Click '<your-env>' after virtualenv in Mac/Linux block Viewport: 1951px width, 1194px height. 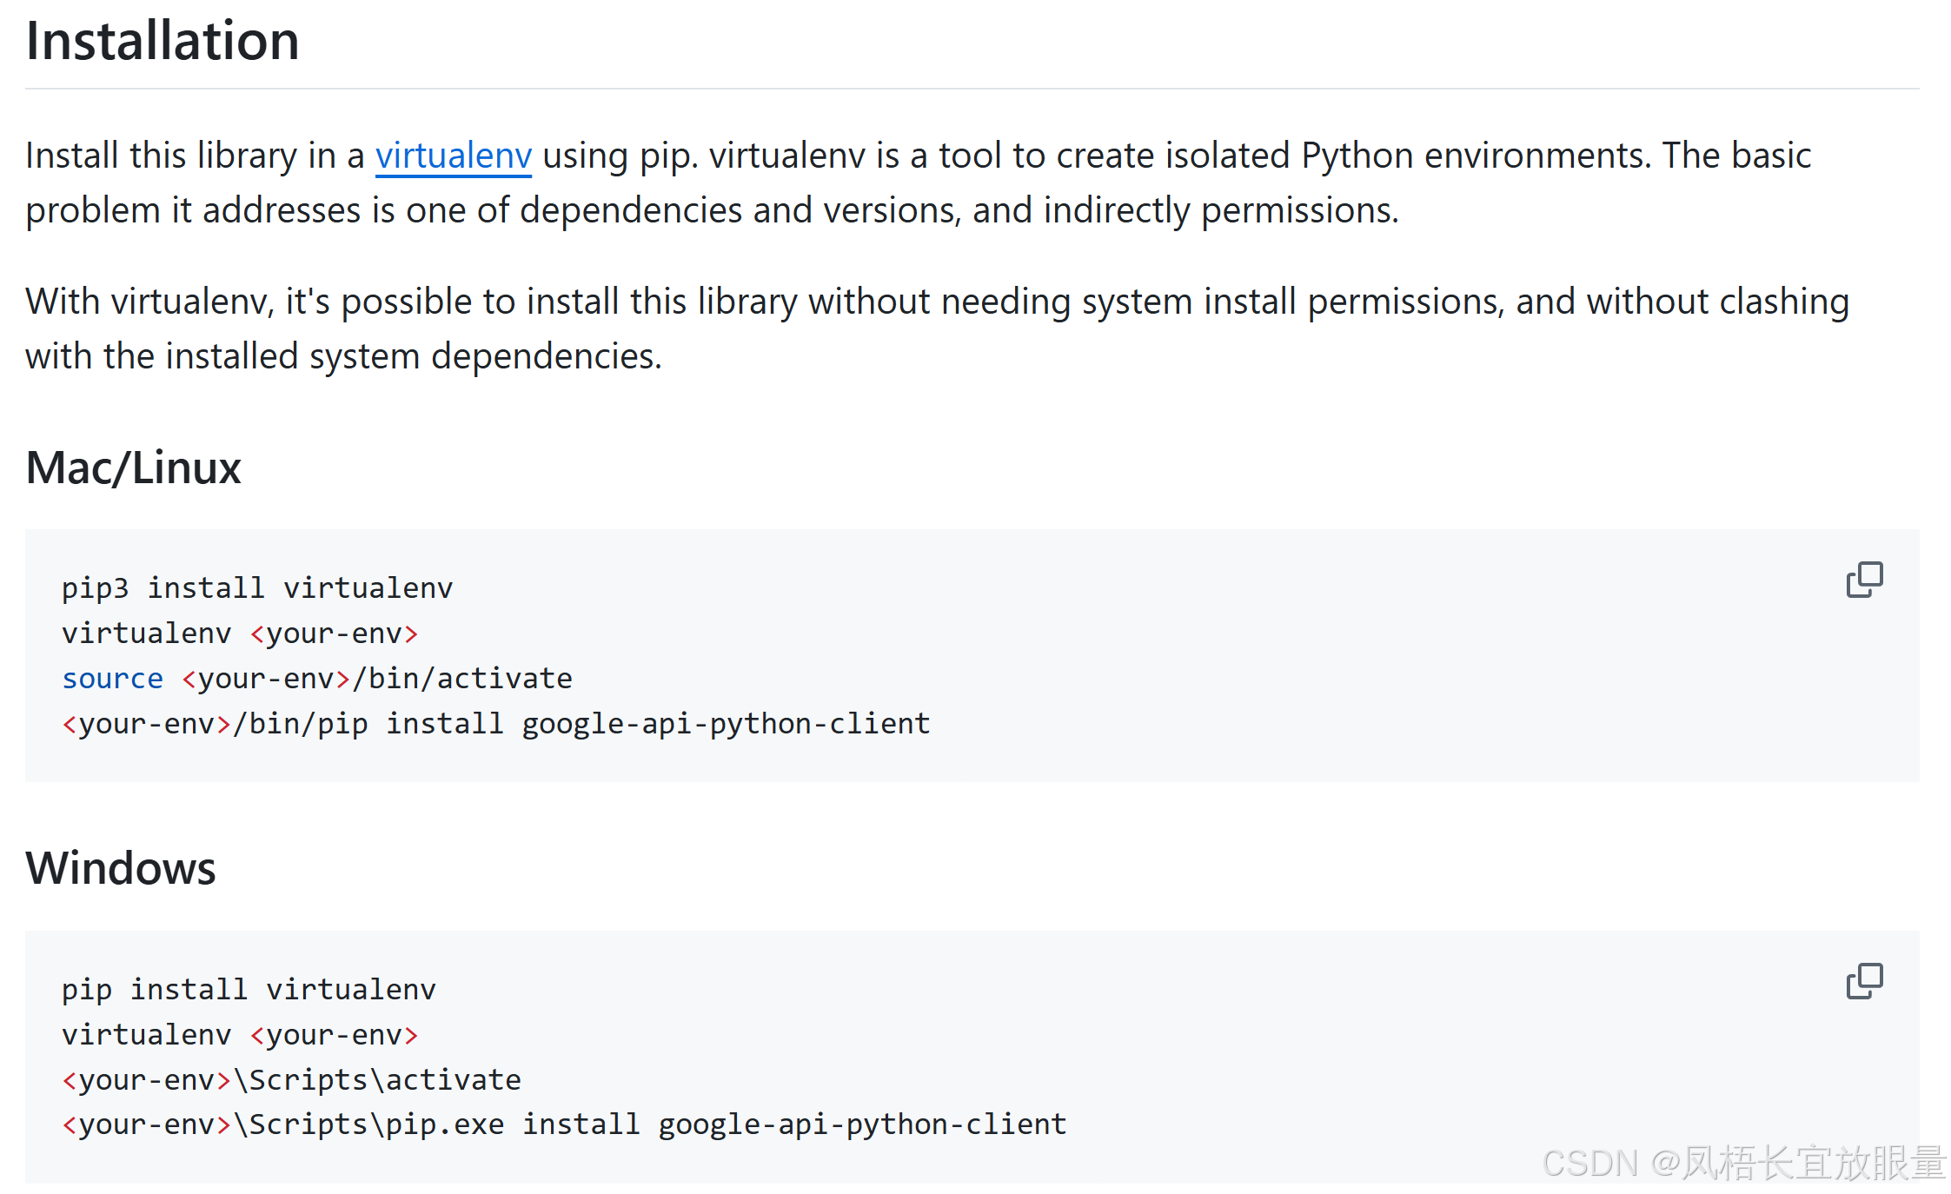tap(335, 633)
